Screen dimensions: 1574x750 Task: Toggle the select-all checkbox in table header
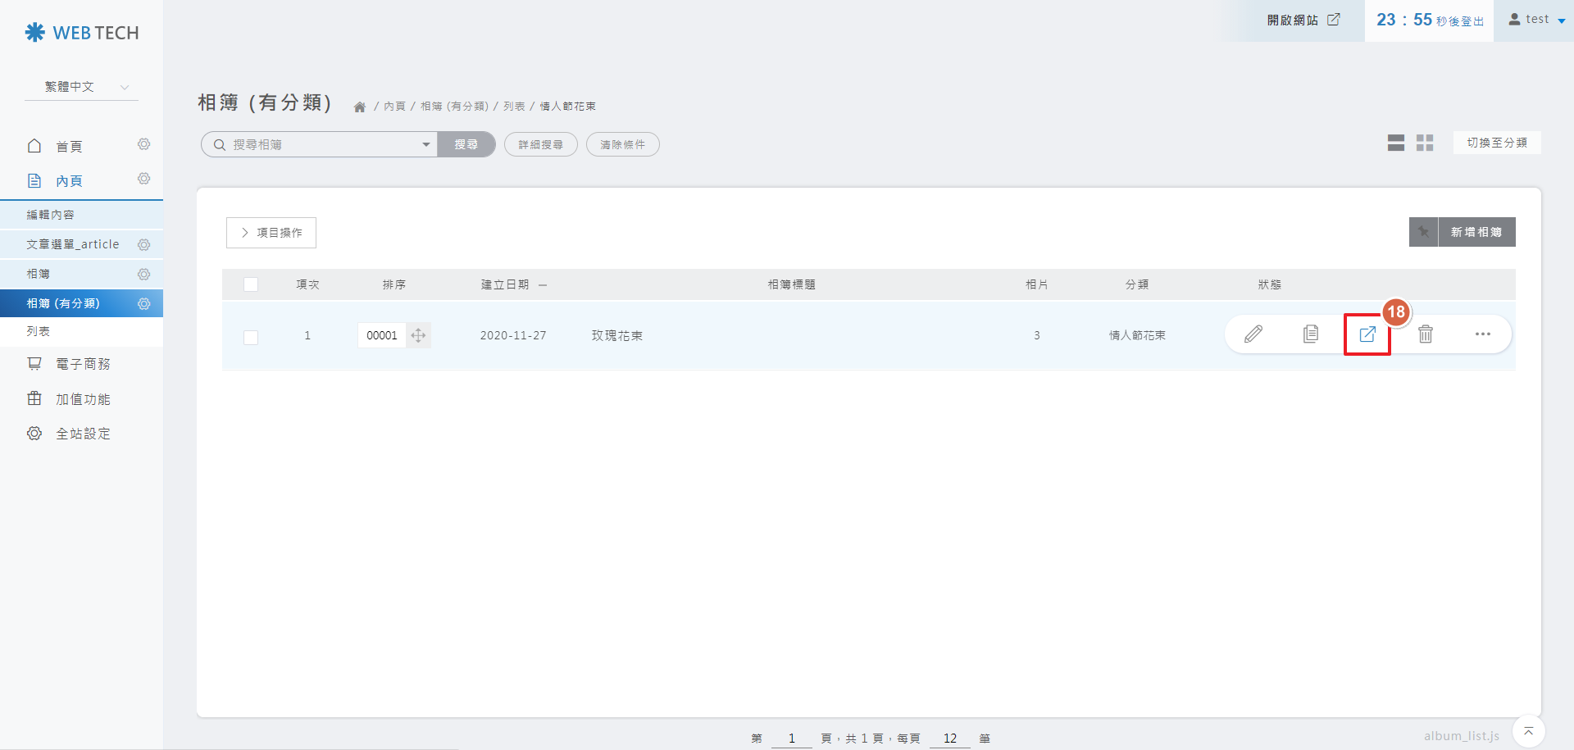251,284
